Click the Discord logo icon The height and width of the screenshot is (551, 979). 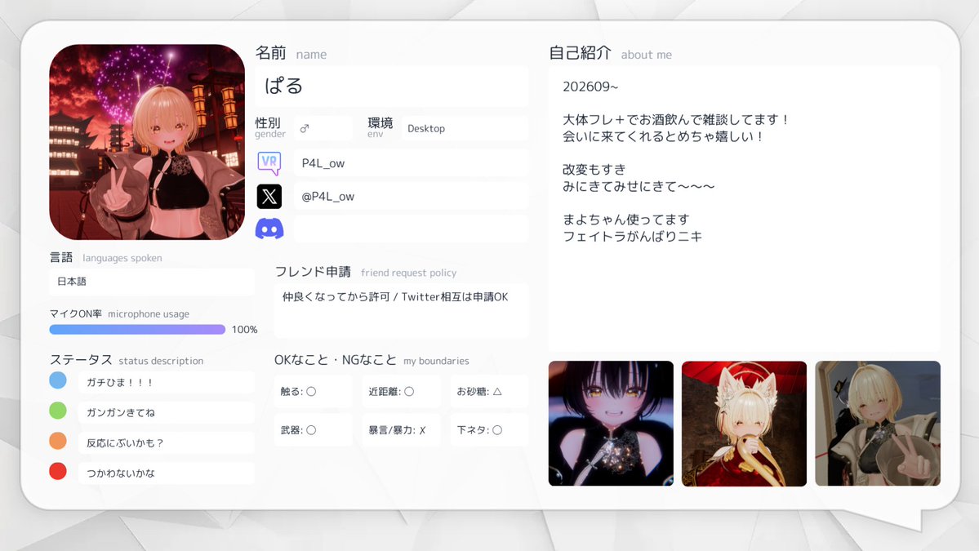coord(269,229)
